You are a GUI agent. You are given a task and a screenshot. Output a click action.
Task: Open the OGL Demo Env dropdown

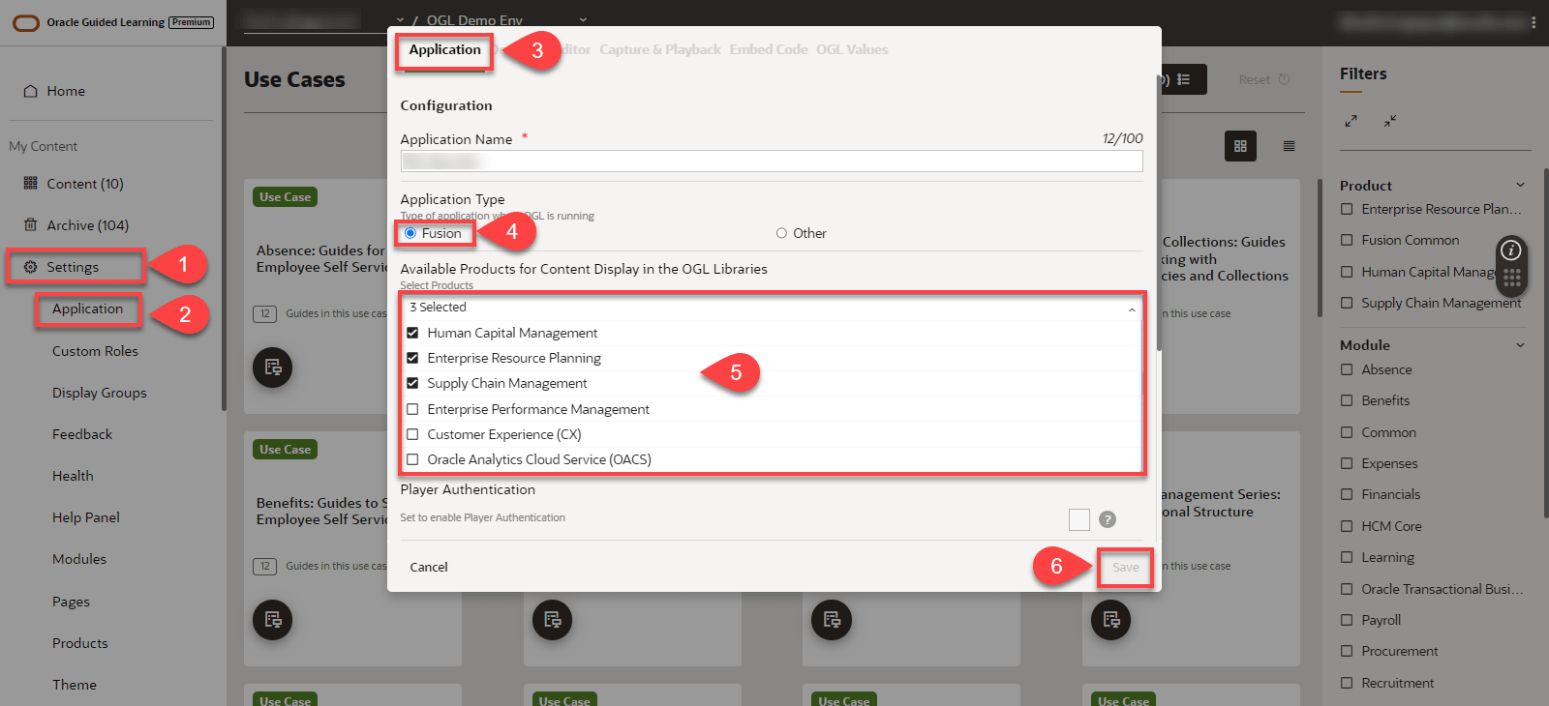click(583, 19)
